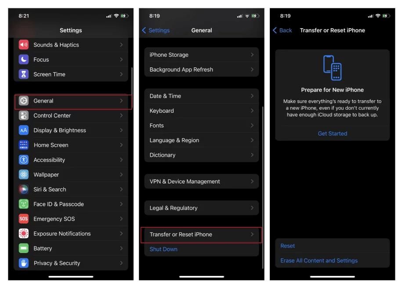The image size is (398, 283).
Task: Tap the Screen Time hourglass icon
Action: [x=24, y=74]
